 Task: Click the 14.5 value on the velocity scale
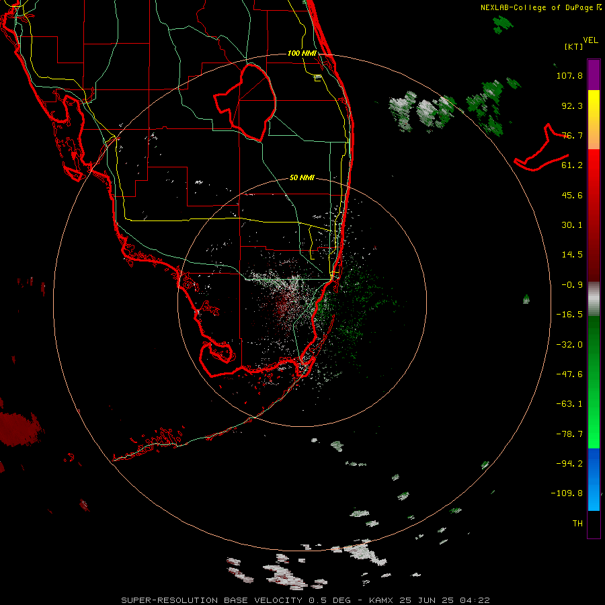572,255
